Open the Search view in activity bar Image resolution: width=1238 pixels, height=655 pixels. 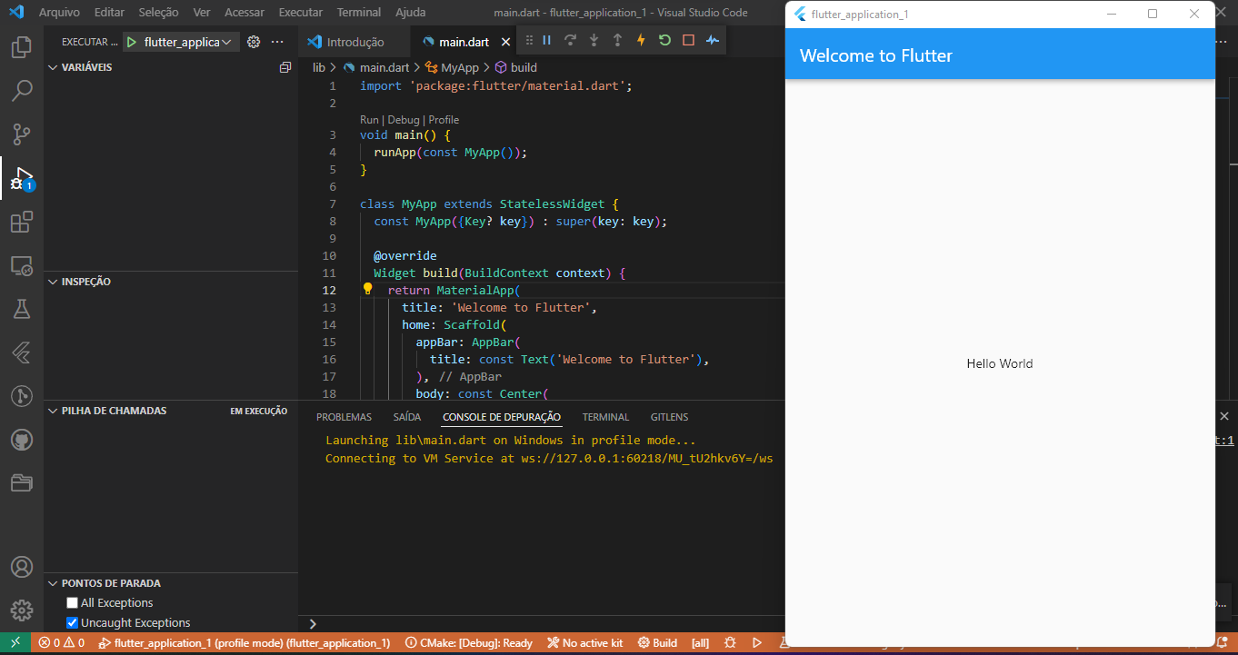click(22, 91)
